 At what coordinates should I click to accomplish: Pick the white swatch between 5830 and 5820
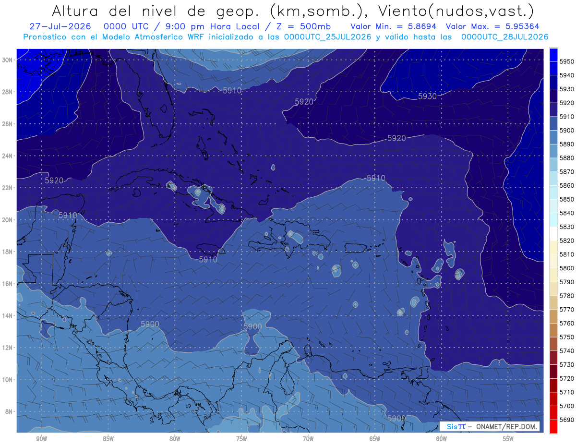coord(553,233)
